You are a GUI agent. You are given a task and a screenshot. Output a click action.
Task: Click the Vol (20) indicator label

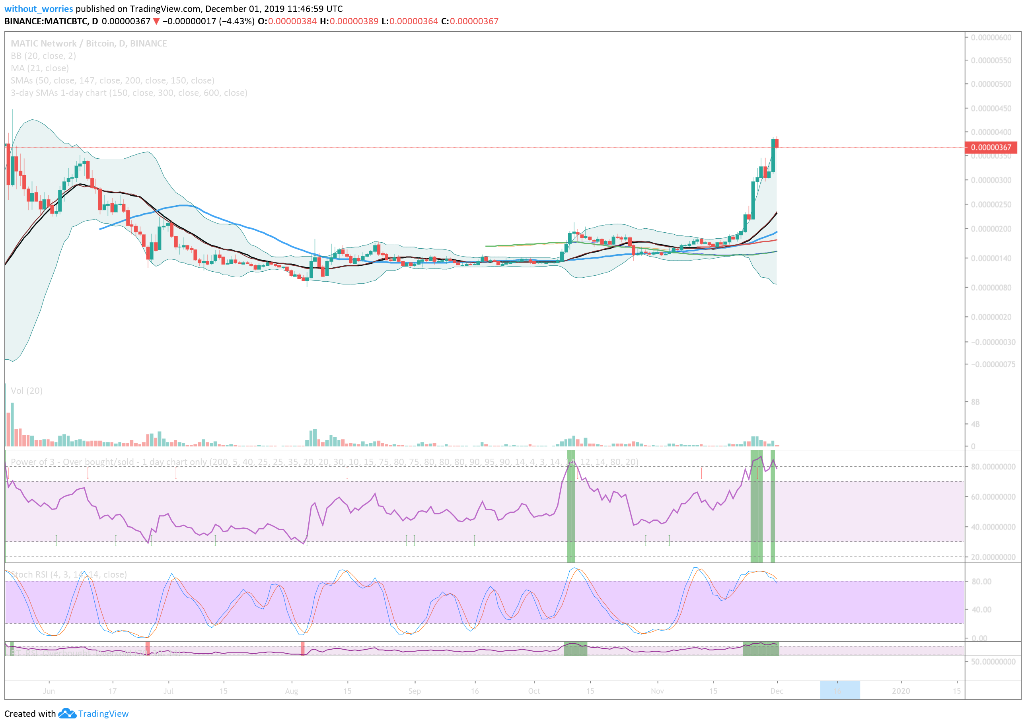(27, 391)
